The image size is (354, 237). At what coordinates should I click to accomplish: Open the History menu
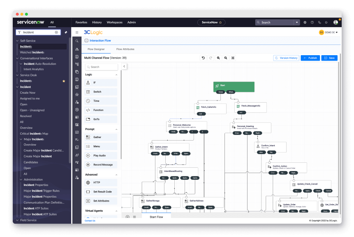coord(97,22)
